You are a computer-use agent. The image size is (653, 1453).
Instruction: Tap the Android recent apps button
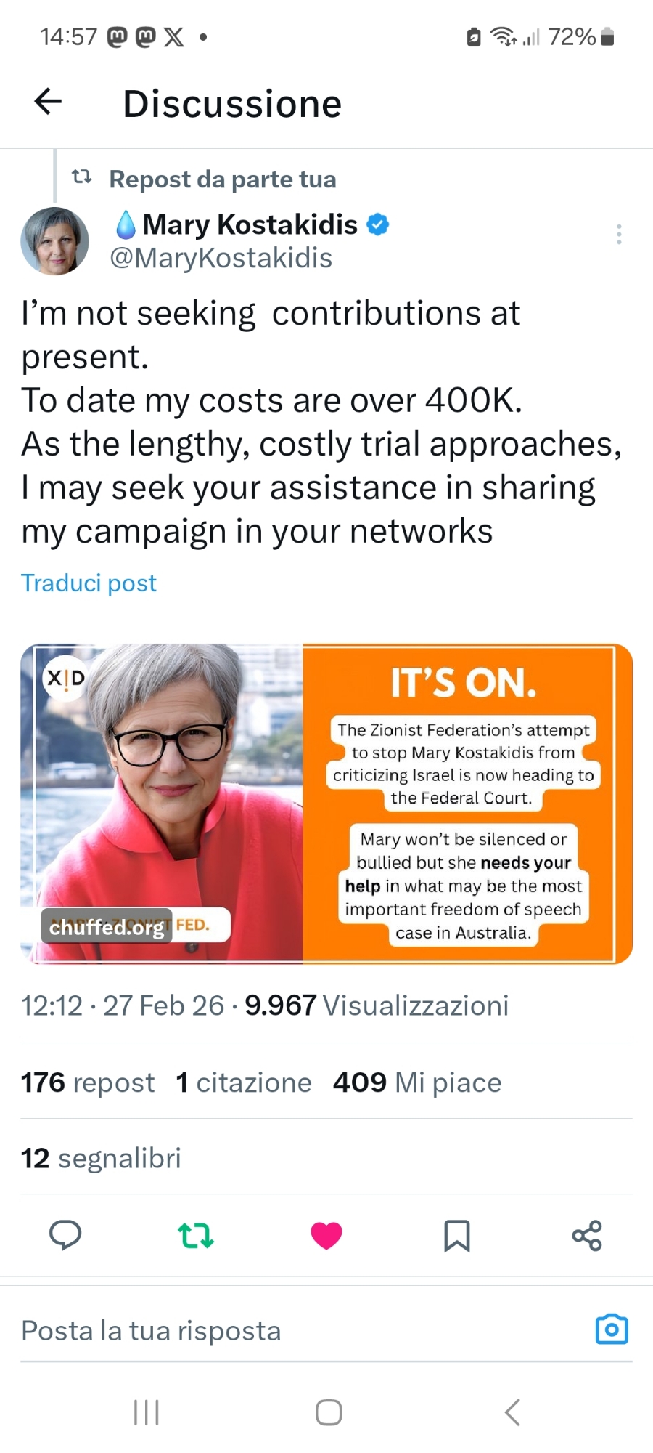click(147, 1412)
